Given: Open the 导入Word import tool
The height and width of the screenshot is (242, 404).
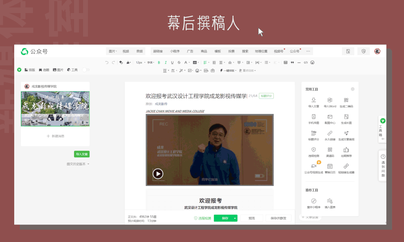Looking at the screenshot, I should click(330, 101).
